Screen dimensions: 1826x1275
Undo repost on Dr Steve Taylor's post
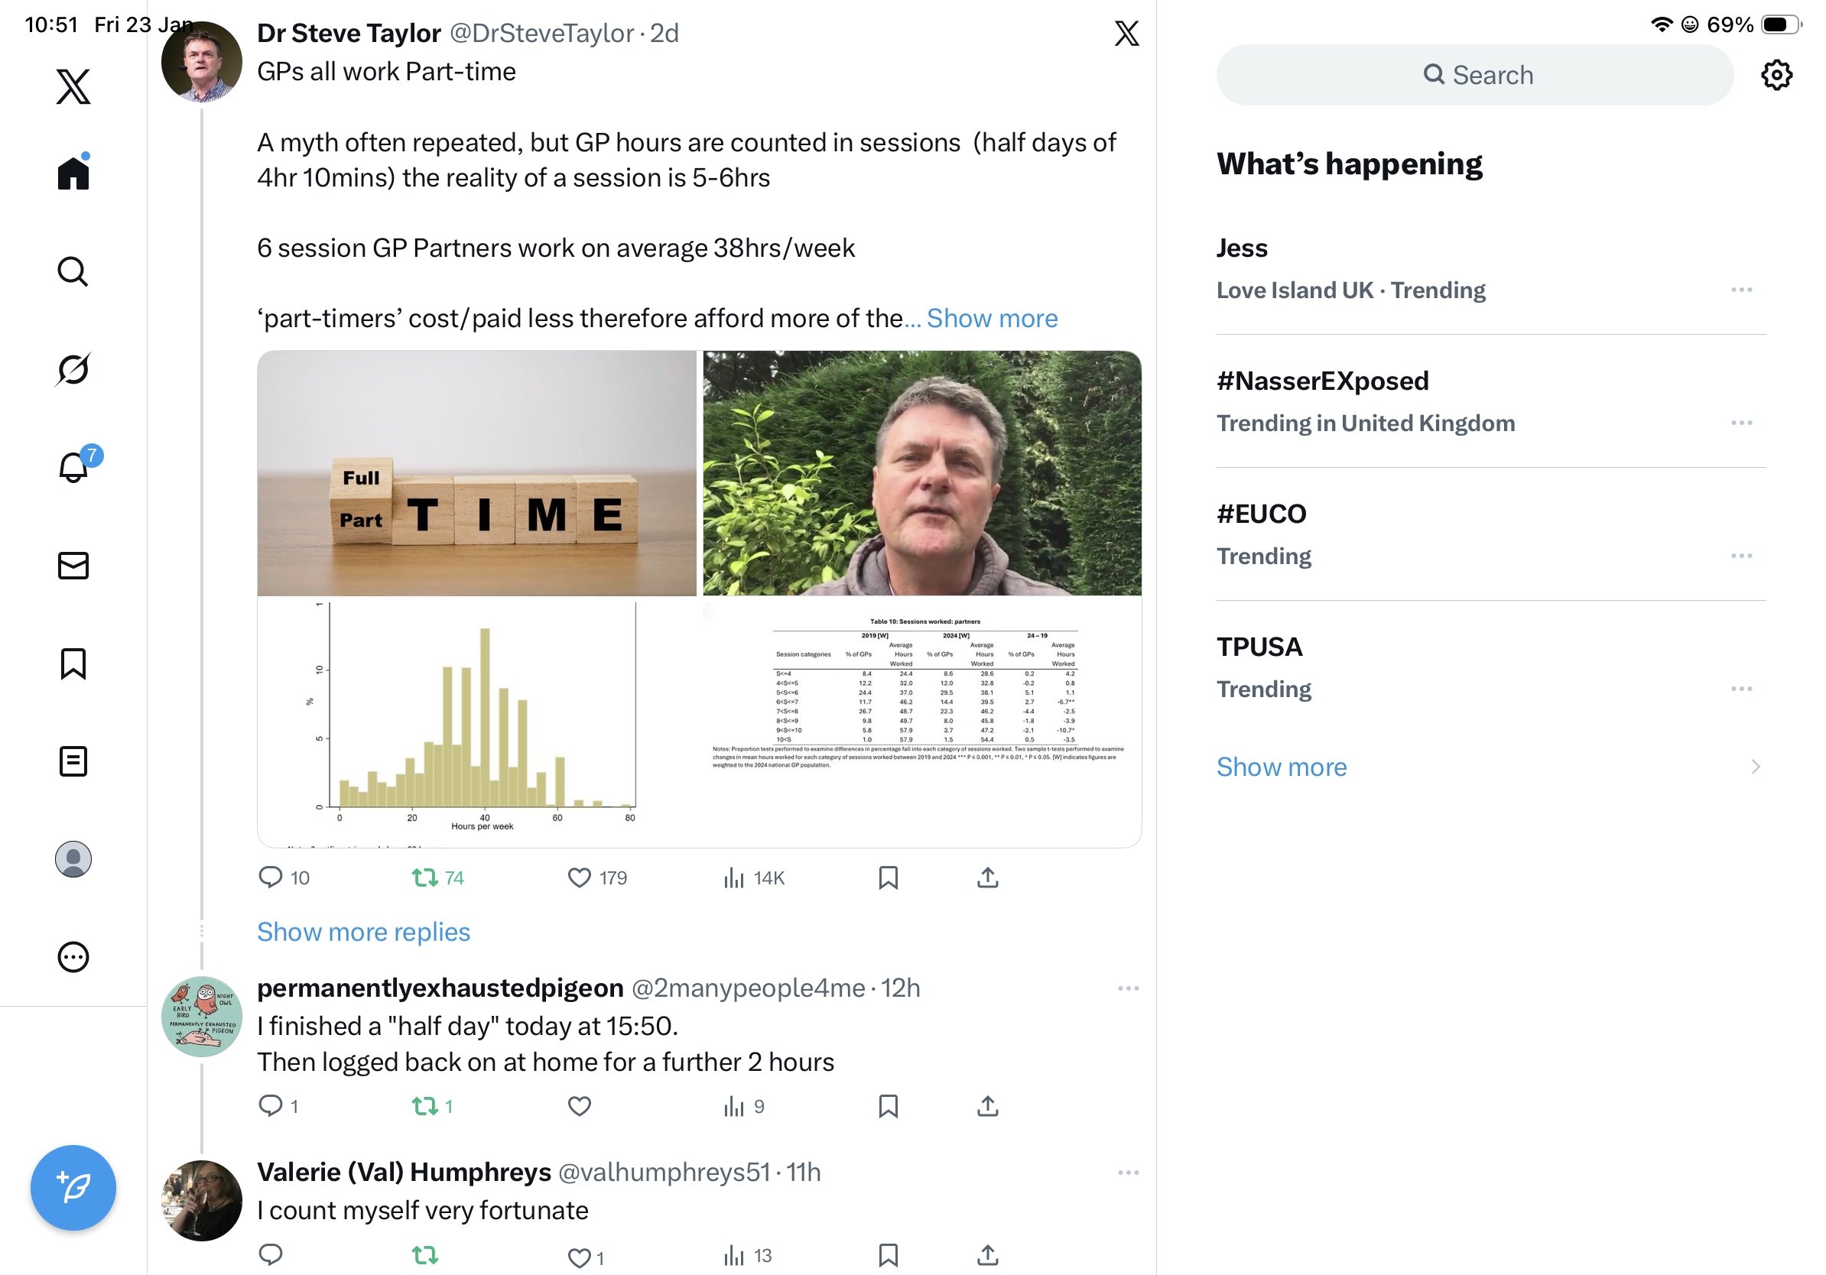click(424, 878)
